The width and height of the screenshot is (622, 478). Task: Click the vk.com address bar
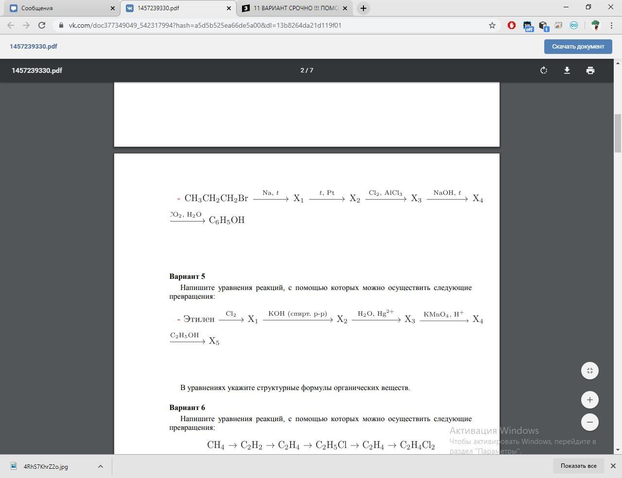click(272, 25)
